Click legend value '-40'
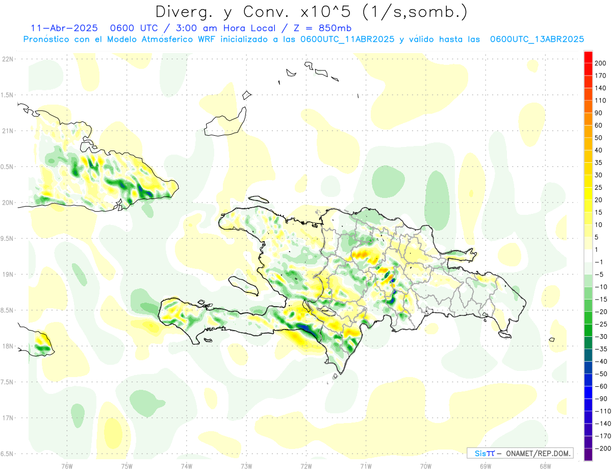Image resolution: width=612 pixels, height=473 pixels. click(x=601, y=361)
